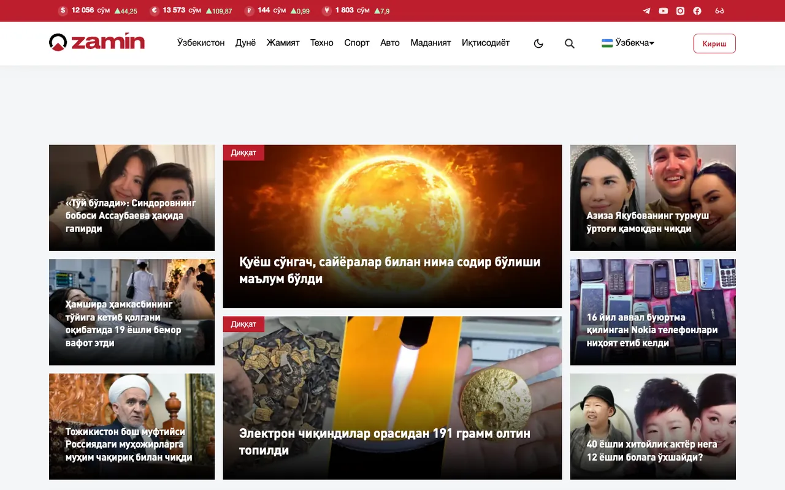785x490 pixels.
Task: Open Nokia phones delivered article
Action: (x=653, y=312)
